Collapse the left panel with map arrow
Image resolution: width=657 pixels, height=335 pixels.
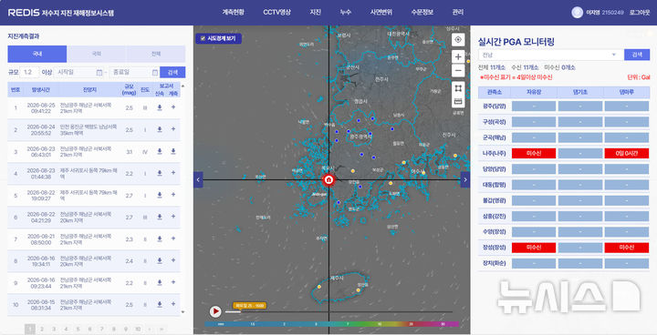point(198,180)
